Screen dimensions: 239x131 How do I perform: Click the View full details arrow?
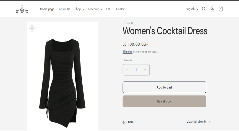(209, 122)
